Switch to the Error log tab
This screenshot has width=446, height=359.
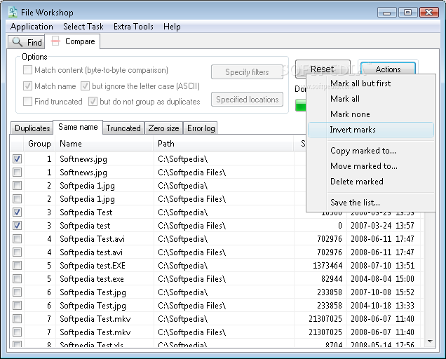point(201,128)
